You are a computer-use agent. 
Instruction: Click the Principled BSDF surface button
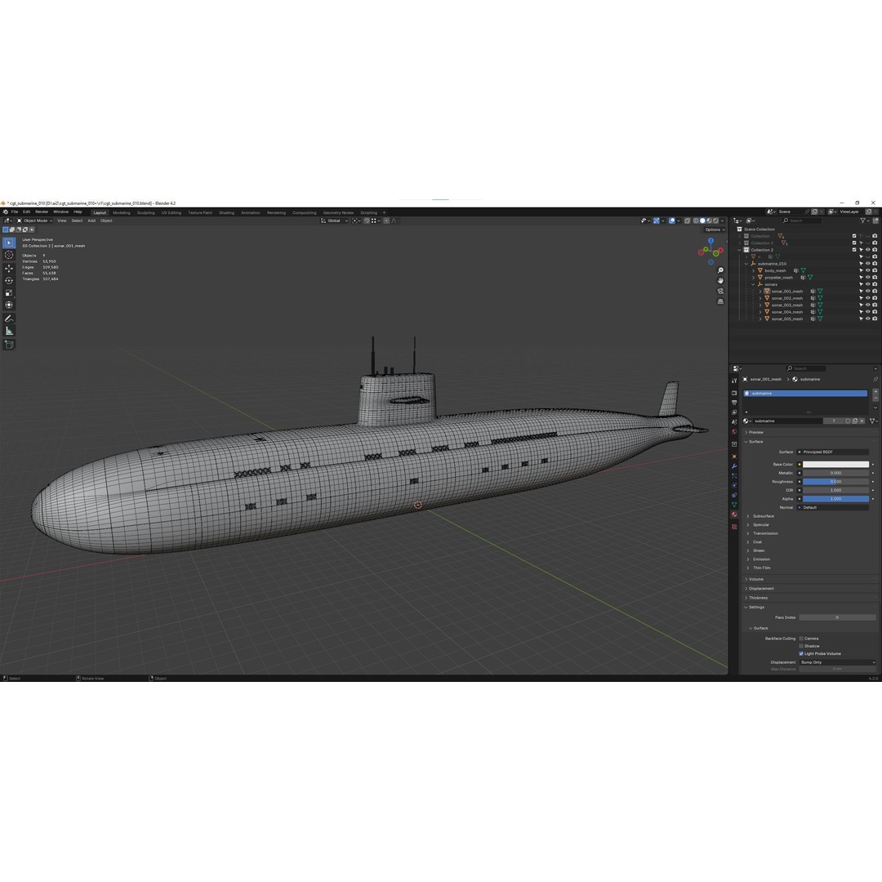click(834, 452)
